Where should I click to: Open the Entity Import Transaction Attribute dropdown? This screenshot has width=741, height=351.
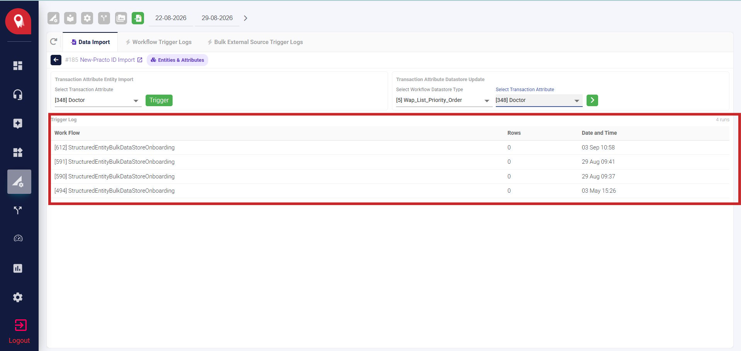click(98, 100)
